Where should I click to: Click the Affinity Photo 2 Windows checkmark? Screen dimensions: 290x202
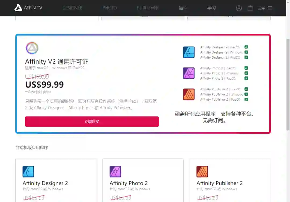coord(246,73)
